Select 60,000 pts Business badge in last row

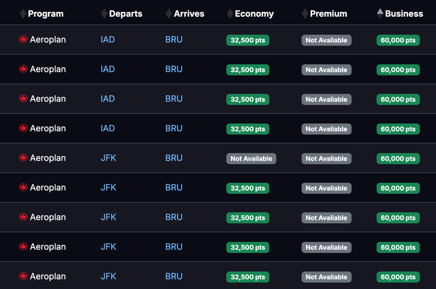[x=398, y=277]
